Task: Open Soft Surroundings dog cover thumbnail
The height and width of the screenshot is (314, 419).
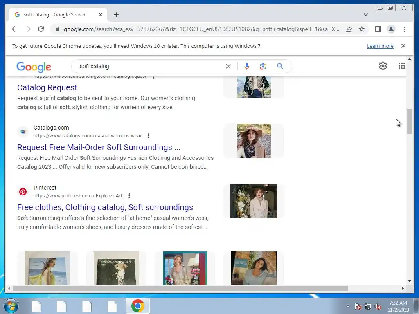Action: pos(116,268)
